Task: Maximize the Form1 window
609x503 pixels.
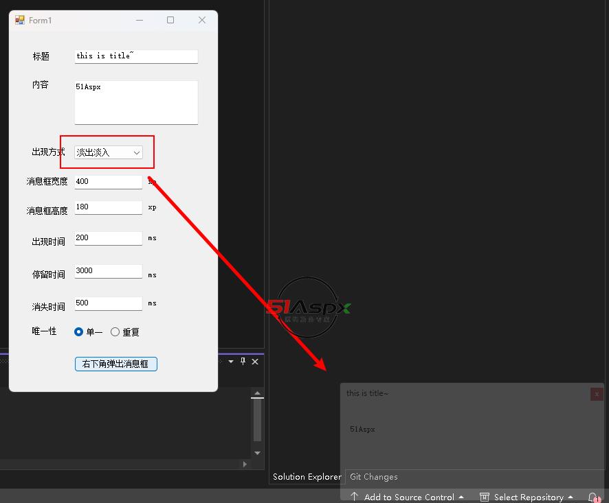Action: click(x=170, y=20)
